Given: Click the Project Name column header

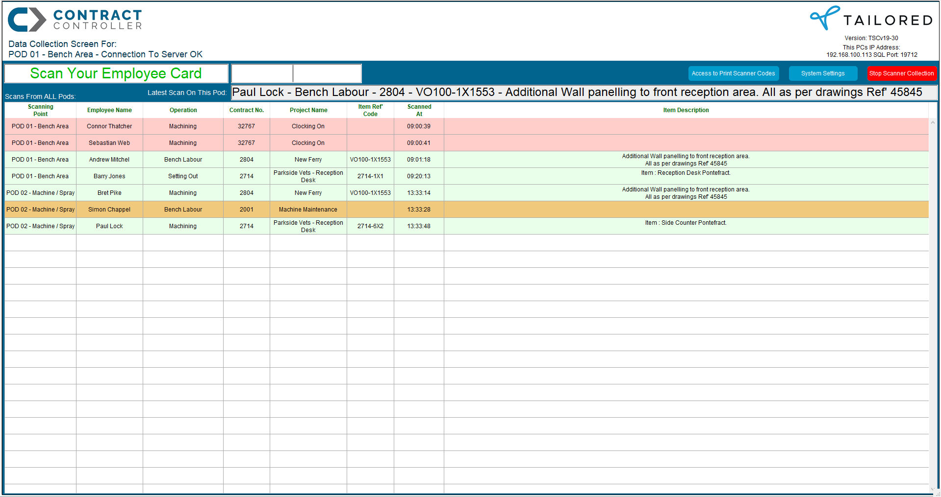Looking at the screenshot, I should click(308, 110).
